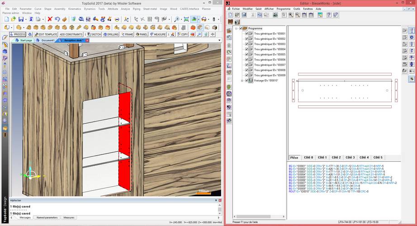
Task: Click the red Delete X icon in TopSolid
Action: click(50, 19)
